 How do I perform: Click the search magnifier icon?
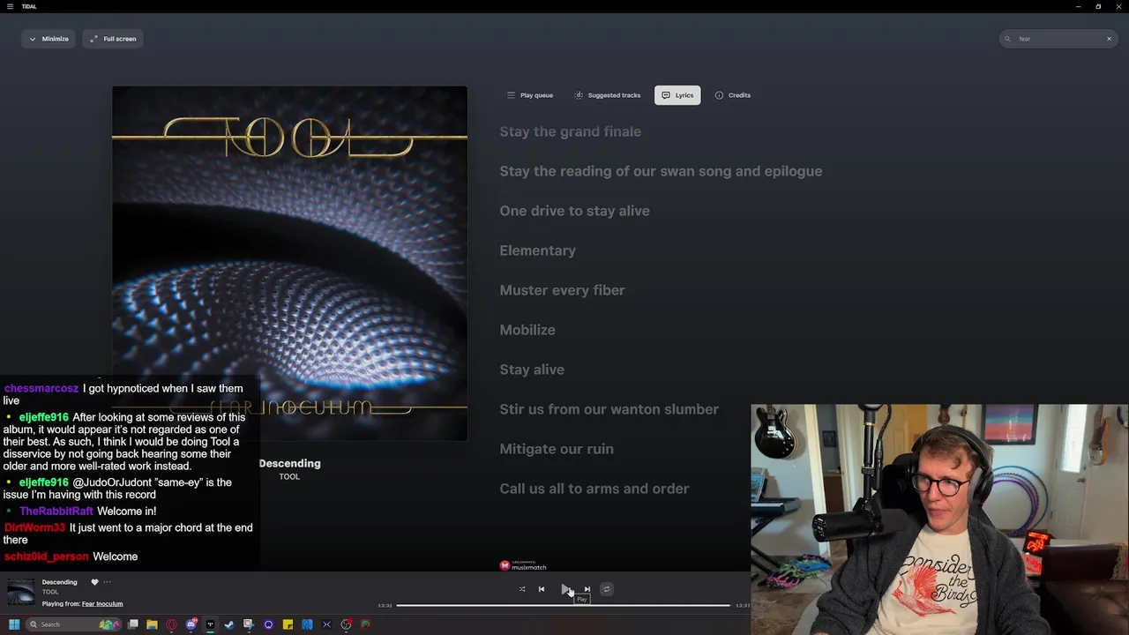coord(1007,39)
